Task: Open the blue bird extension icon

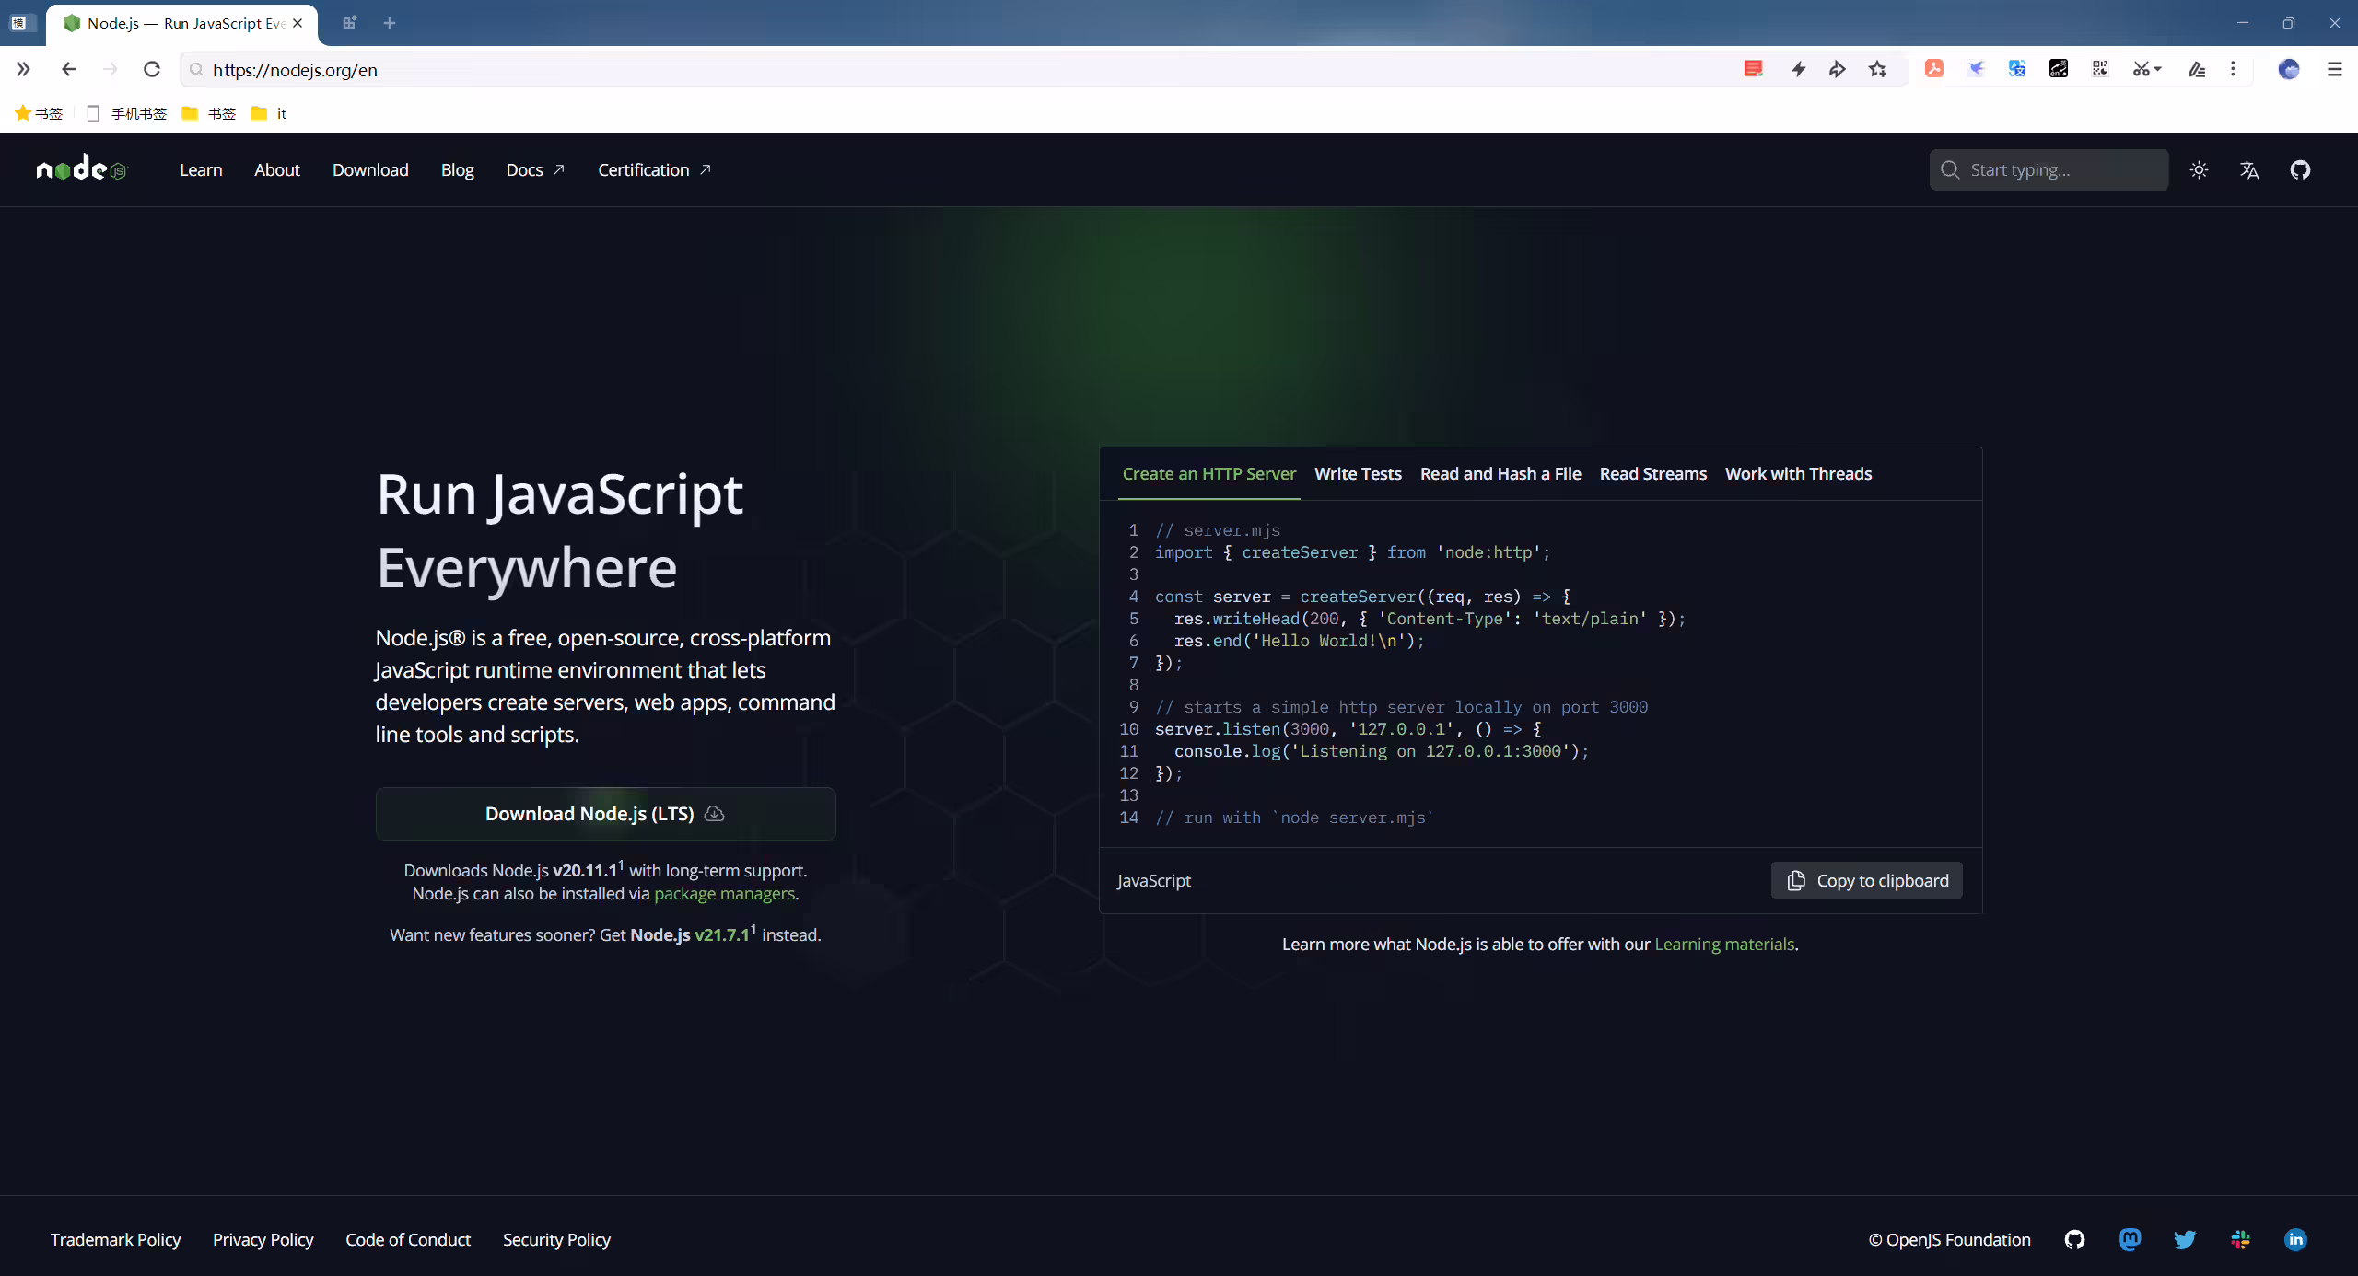Action: 1976,69
